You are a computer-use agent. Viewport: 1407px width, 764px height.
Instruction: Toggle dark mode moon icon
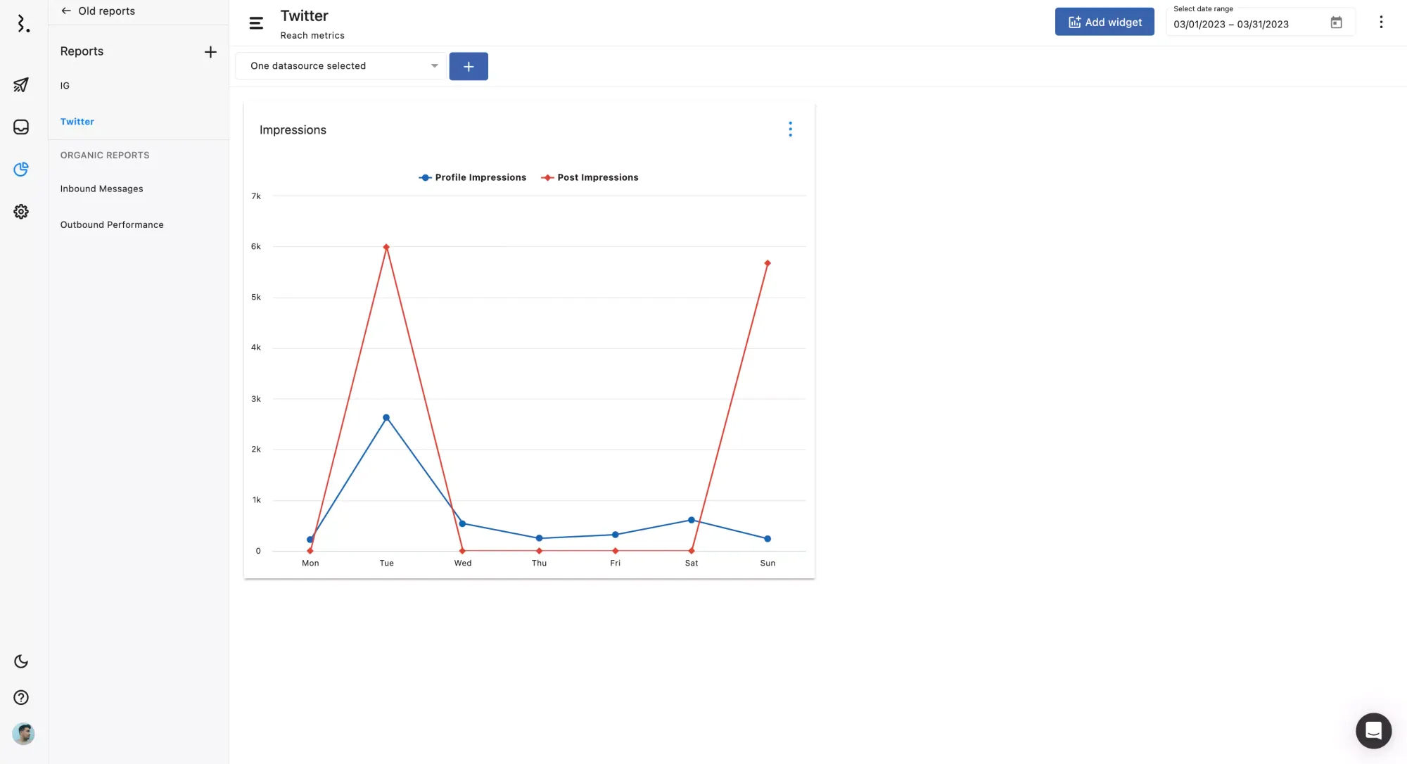tap(21, 661)
